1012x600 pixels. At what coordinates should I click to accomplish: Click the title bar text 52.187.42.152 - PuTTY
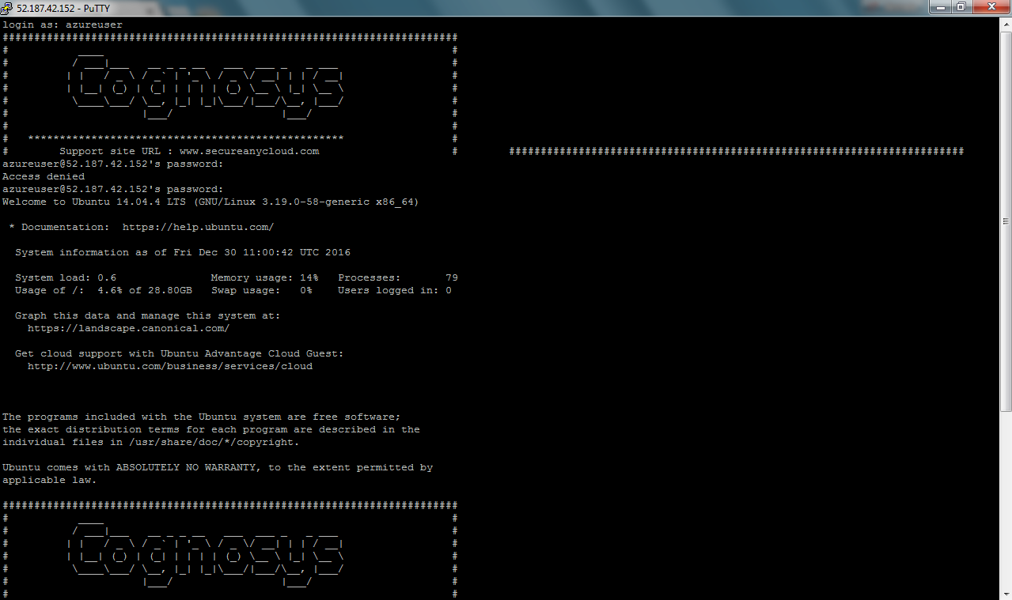tap(63, 8)
